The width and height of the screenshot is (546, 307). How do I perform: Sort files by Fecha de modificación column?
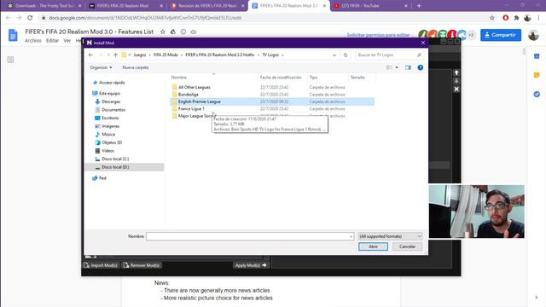(281, 78)
